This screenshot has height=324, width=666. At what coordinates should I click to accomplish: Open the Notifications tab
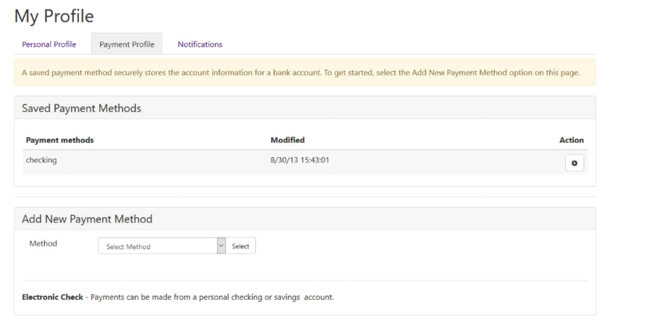click(x=200, y=44)
